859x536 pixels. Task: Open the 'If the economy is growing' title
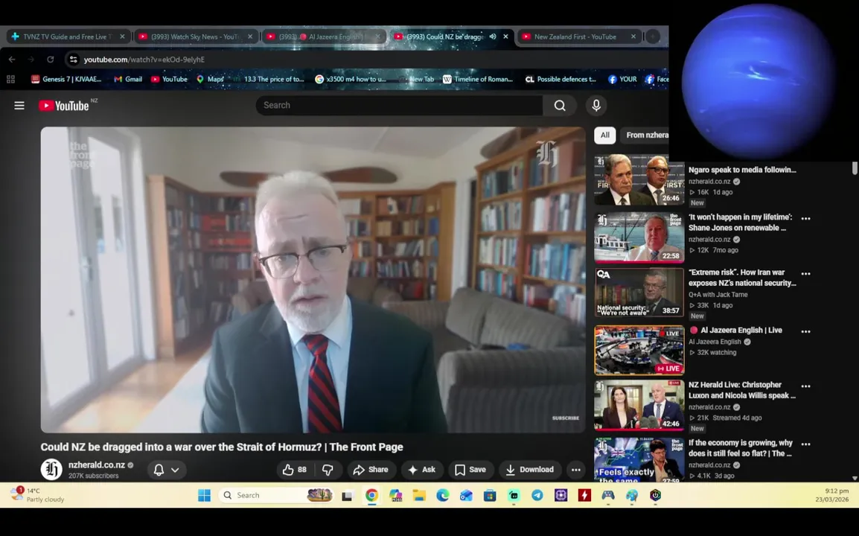tap(740, 447)
